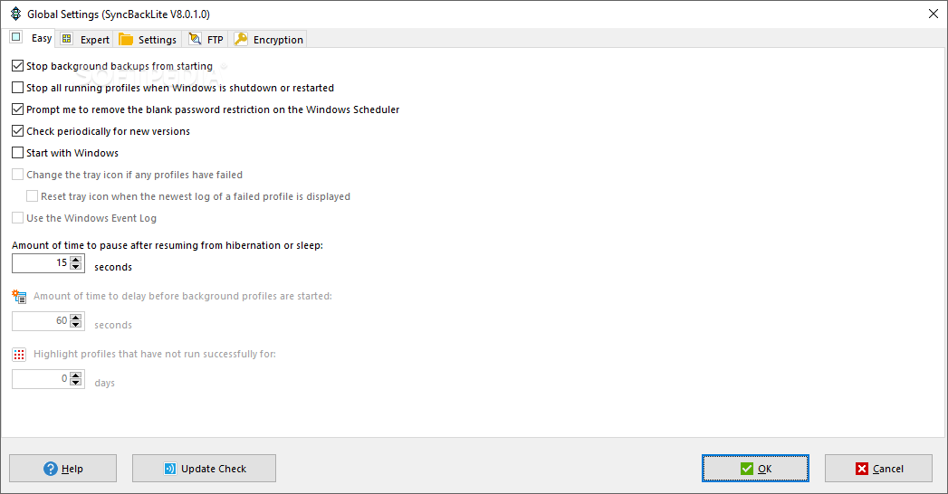
Task: Open the Expert tab
Action: point(85,39)
